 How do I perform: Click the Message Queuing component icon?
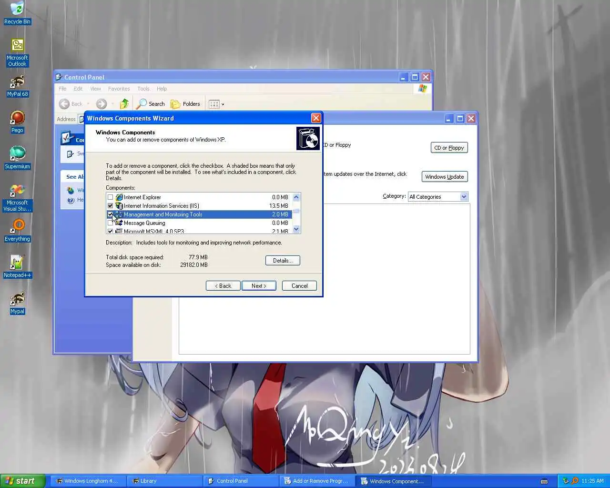(119, 223)
